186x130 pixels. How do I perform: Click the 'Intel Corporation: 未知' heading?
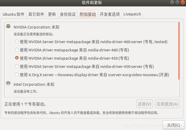[x=34, y=84]
